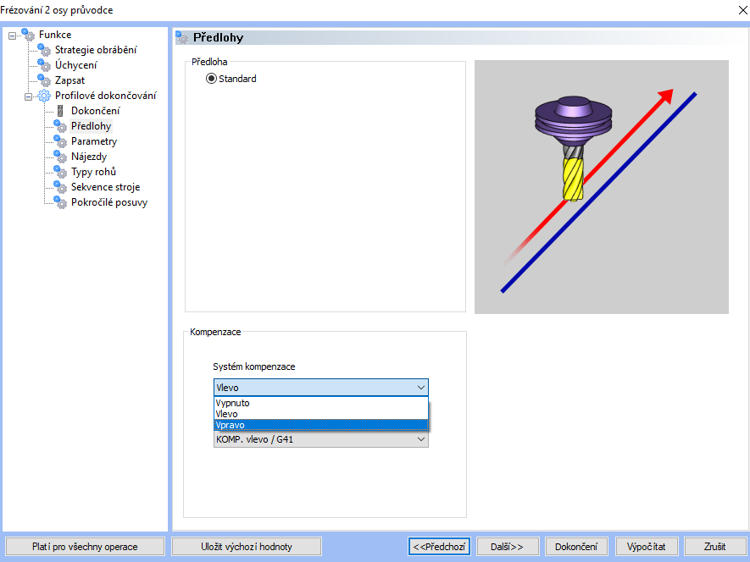Open Parametry page in tree
Image resolution: width=750 pixels, height=562 pixels.
point(94,141)
